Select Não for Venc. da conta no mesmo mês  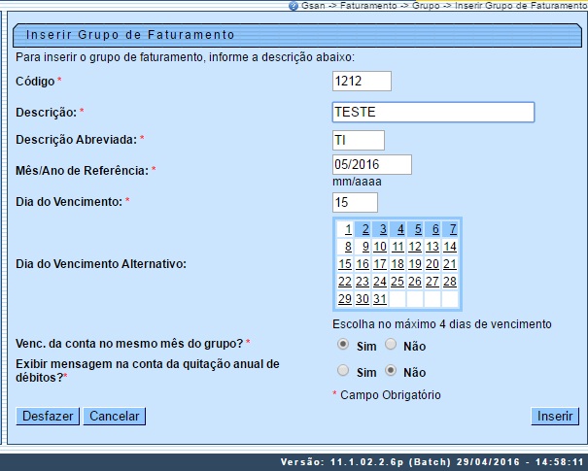[x=391, y=345]
